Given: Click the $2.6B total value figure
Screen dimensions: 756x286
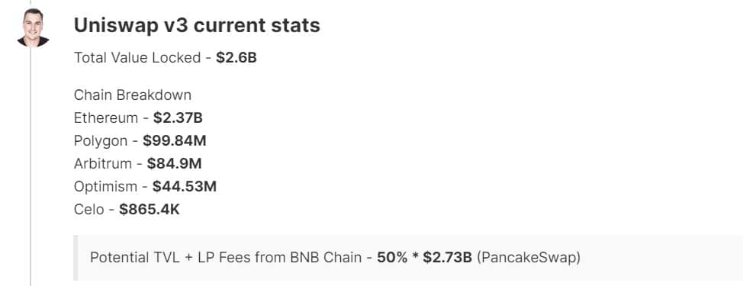Looking at the screenshot, I should tap(236, 58).
